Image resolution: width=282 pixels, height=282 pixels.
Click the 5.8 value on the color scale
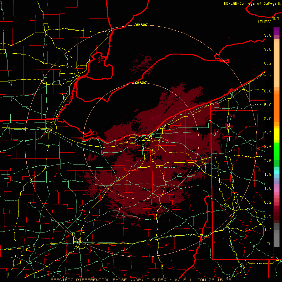[268, 105]
